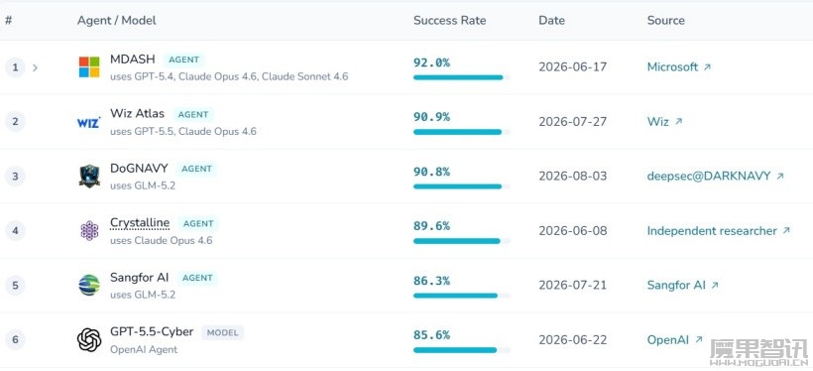The height and width of the screenshot is (371, 813).
Task: Click the 'uses GPT-5.4, Claude Opus 4.6' subtitle
Action: pyautogui.click(x=229, y=76)
